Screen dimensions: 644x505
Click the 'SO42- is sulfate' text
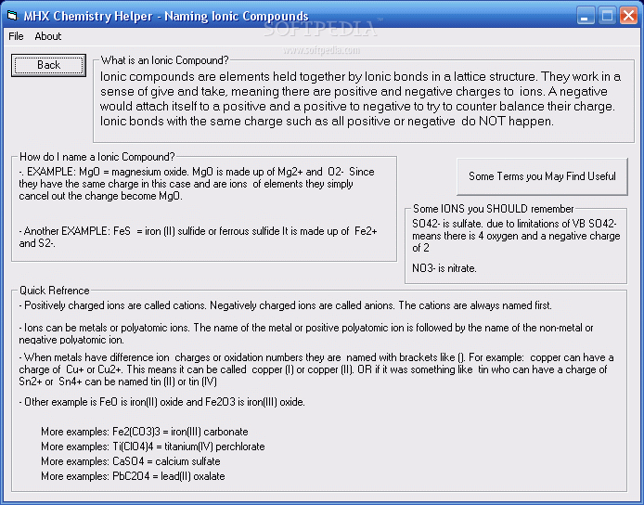[447, 224]
